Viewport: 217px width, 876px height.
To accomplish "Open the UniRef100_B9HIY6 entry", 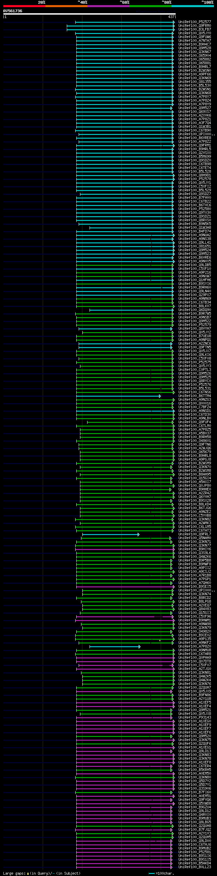I will [x=195, y=549].
